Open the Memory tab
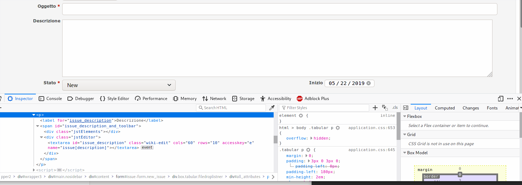 tap(184, 99)
